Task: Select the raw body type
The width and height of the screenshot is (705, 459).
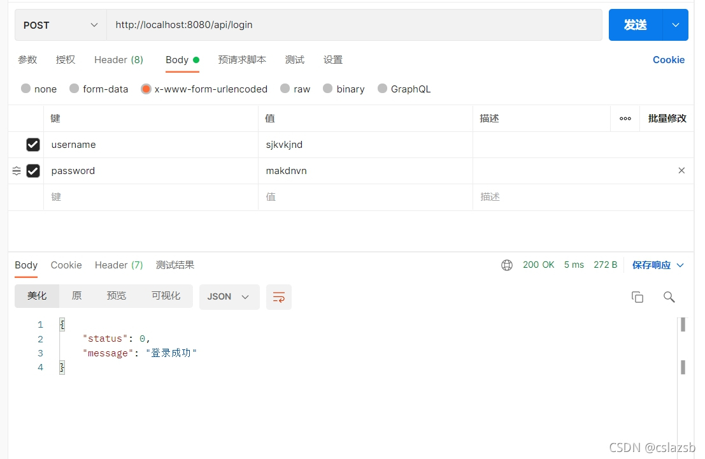Action: pos(285,89)
